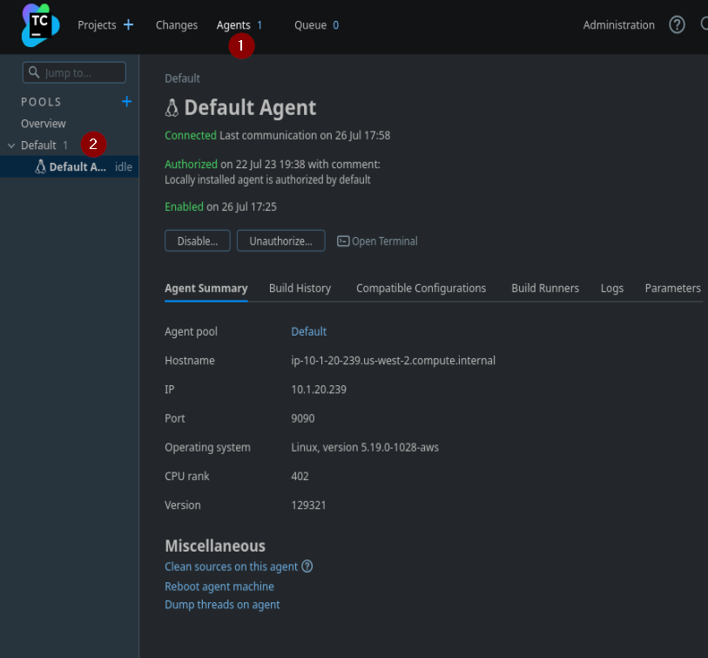The width and height of the screenshot is (708, 658).
Task: View the Logs tab
Action: click(612, 288)
